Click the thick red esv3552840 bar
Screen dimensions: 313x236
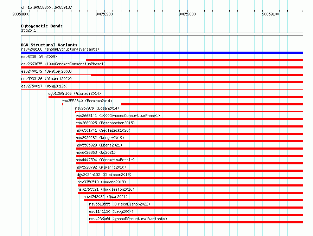[212, 104]
